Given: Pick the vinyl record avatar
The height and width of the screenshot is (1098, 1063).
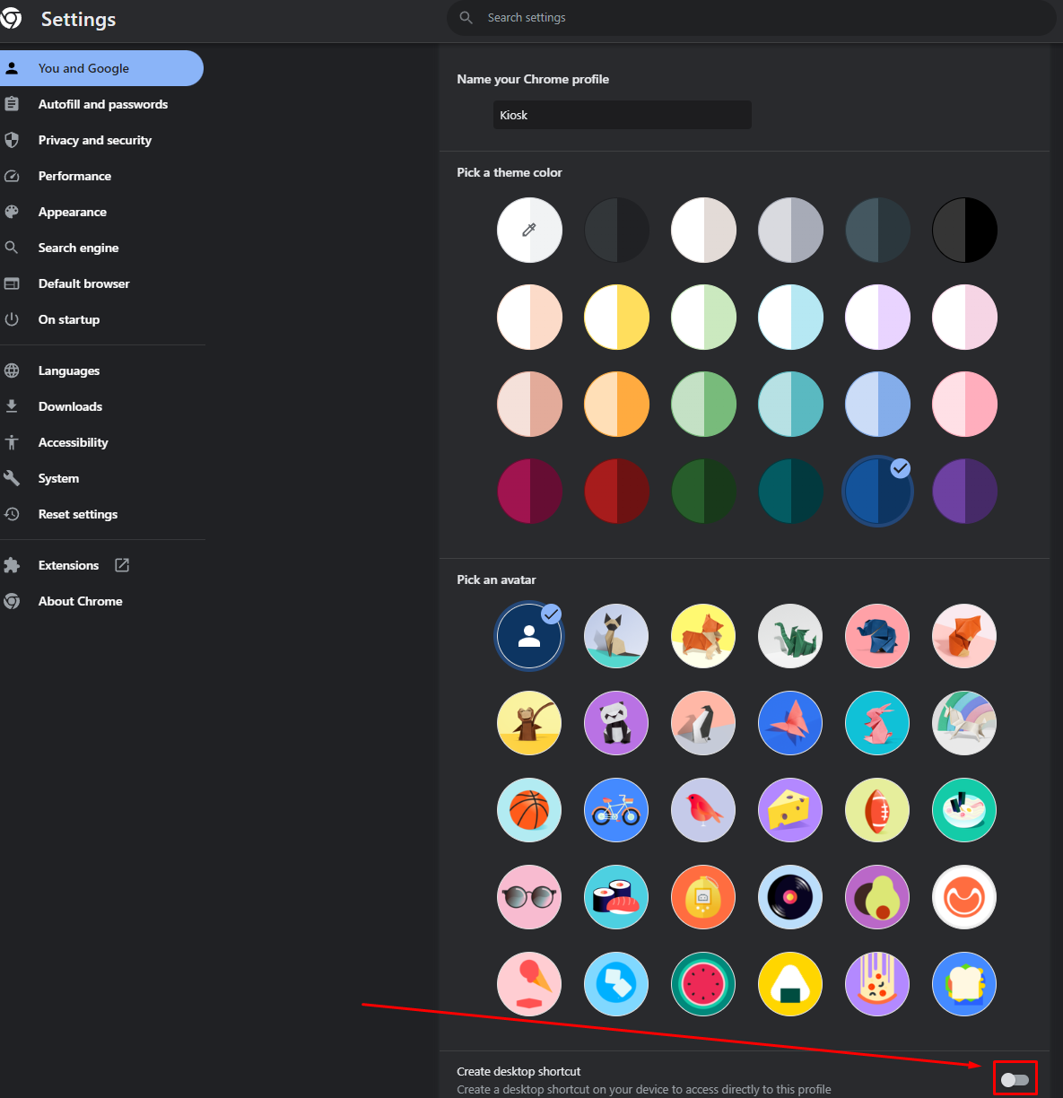Looking at the screenshot, I should pos(791,898).
